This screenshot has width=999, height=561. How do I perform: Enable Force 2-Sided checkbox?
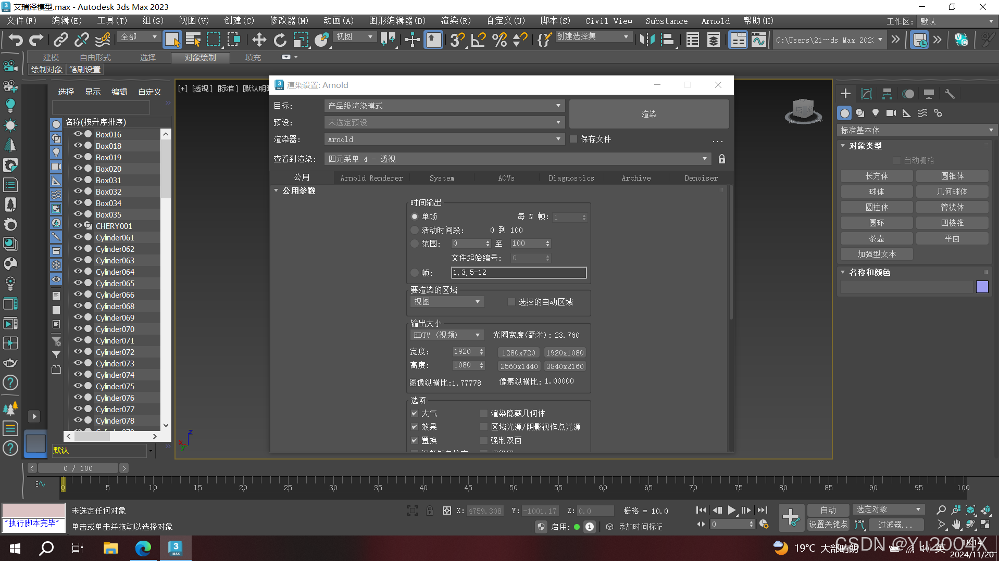[484, 440]
